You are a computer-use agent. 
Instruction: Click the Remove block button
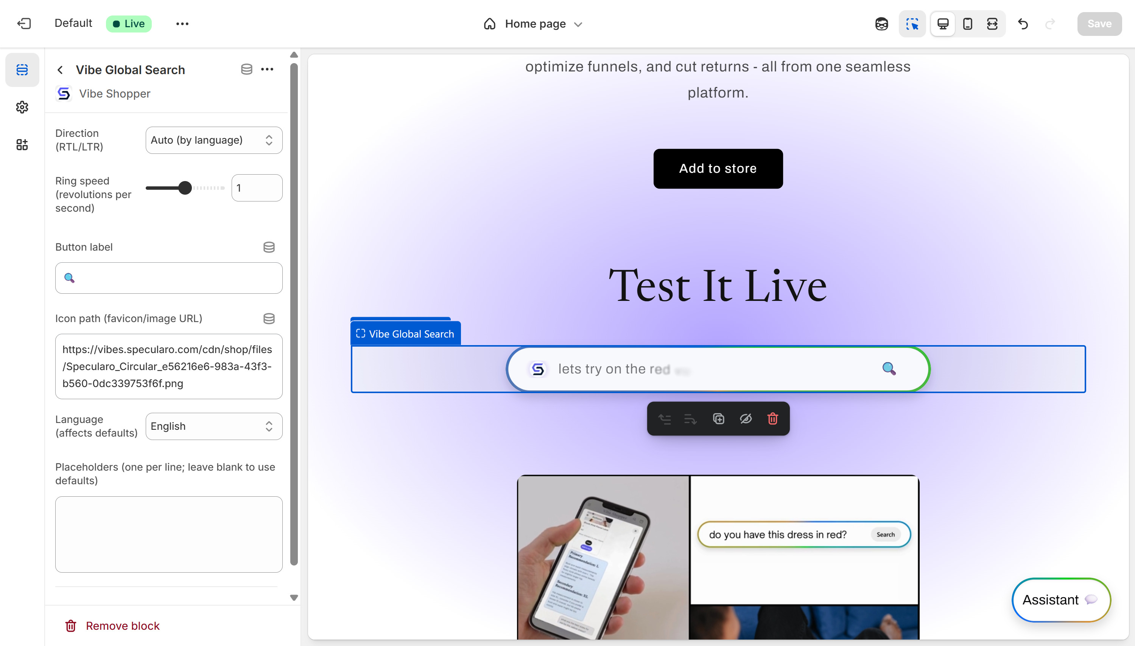click(112, 626)
